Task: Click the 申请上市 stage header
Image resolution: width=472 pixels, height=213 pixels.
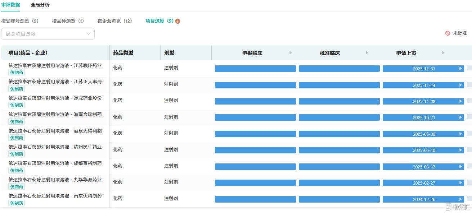Action: pos(406,53)
